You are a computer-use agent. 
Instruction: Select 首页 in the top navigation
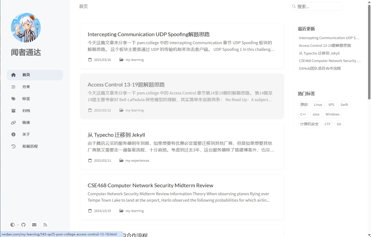83,6
